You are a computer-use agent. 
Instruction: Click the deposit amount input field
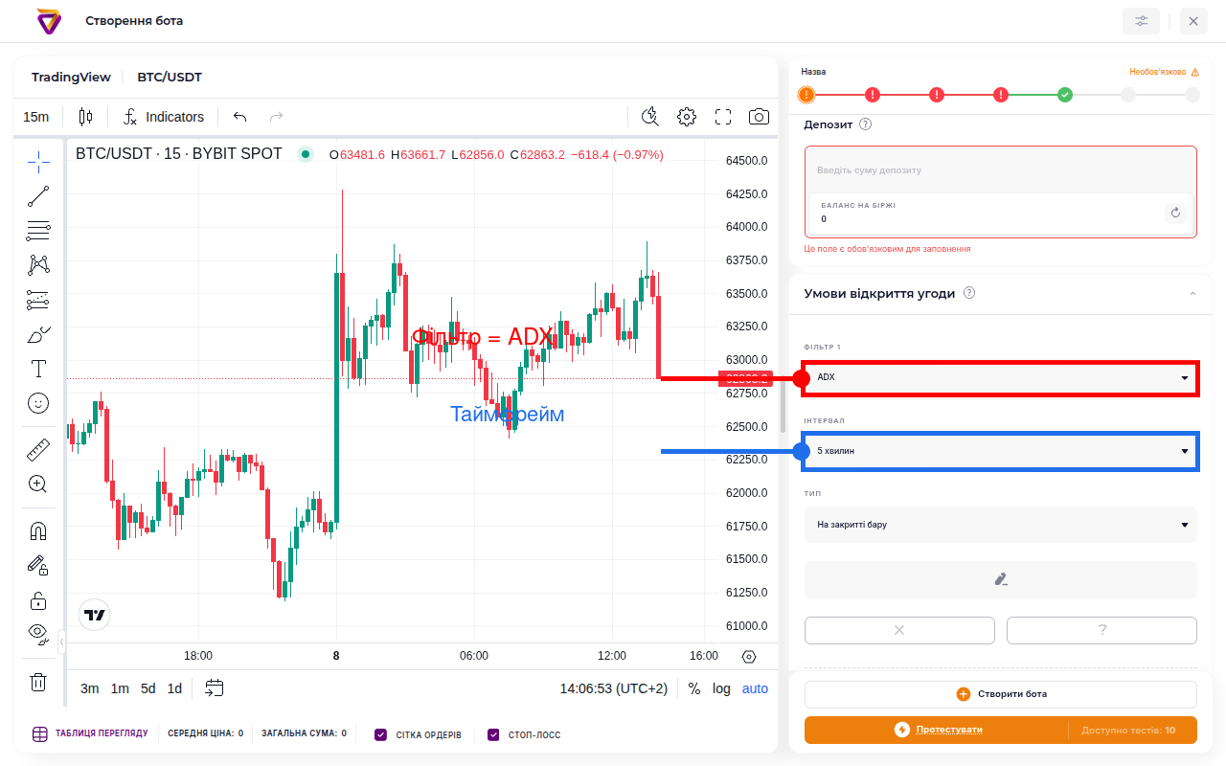pos(1001,170)
